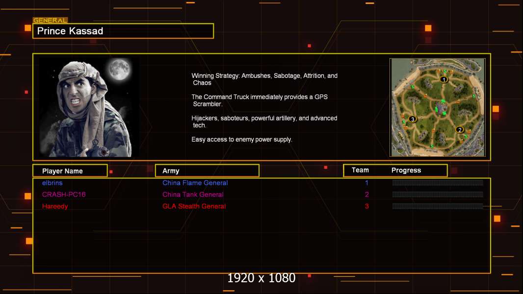Click team number 3 for Hareedy

(x=366, y=206)
